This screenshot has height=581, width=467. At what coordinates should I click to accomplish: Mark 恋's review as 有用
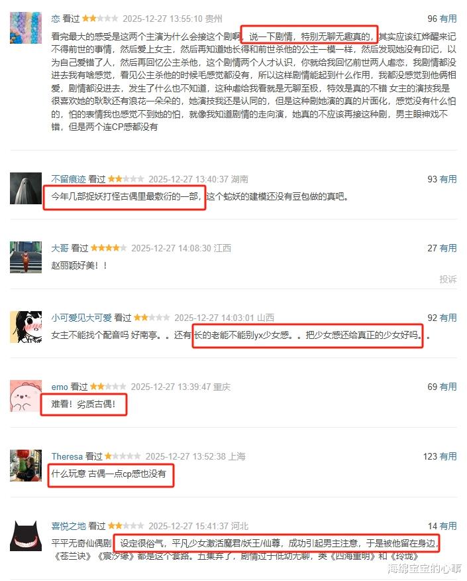[448, 19]
